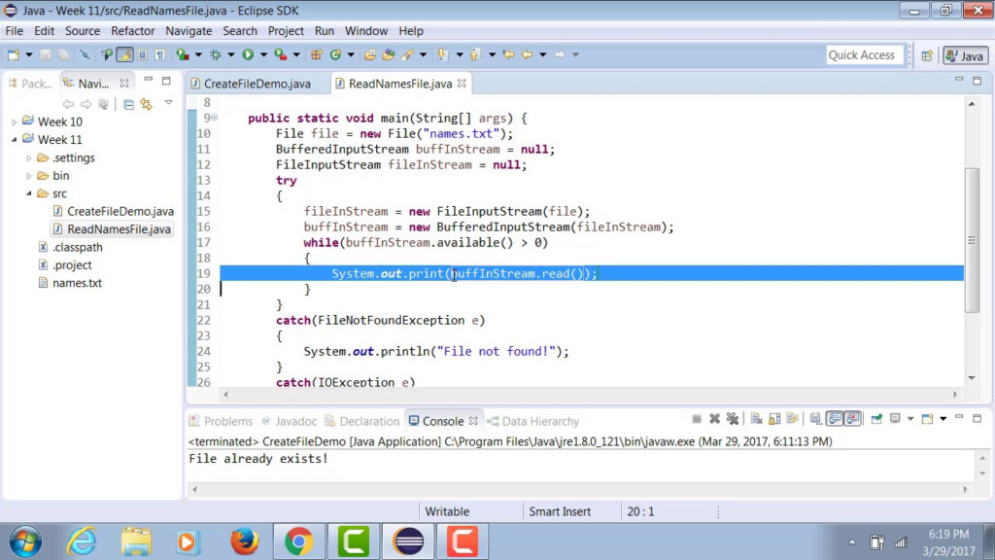The width and height of the screenshot is (995, 560).
Task: Switch to the Problems tab
Action: coord(221,422)
